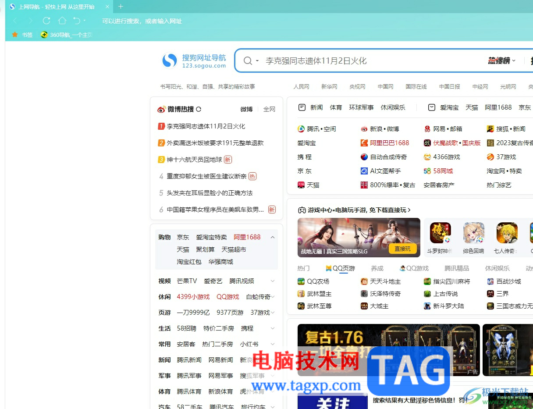Open search engine dropdown arrow
The image size is (533, 409).
[x=257, y=61]
